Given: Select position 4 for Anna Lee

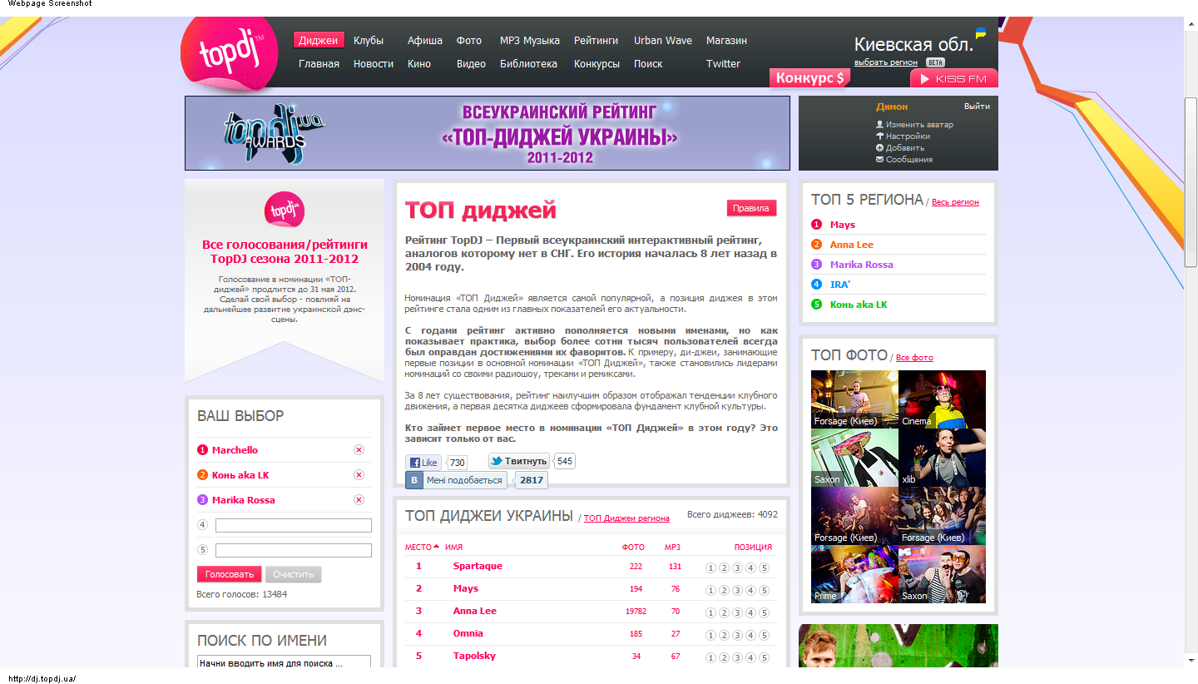Looking at the screenshot, I should 750,613.
